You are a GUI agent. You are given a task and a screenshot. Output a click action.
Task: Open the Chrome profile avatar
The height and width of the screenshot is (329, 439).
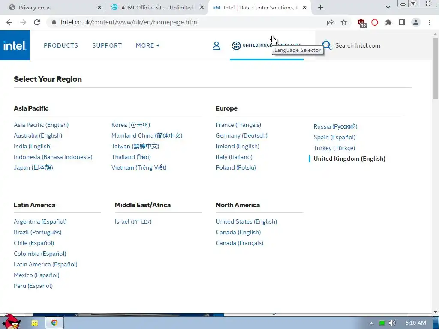point(416,22)
